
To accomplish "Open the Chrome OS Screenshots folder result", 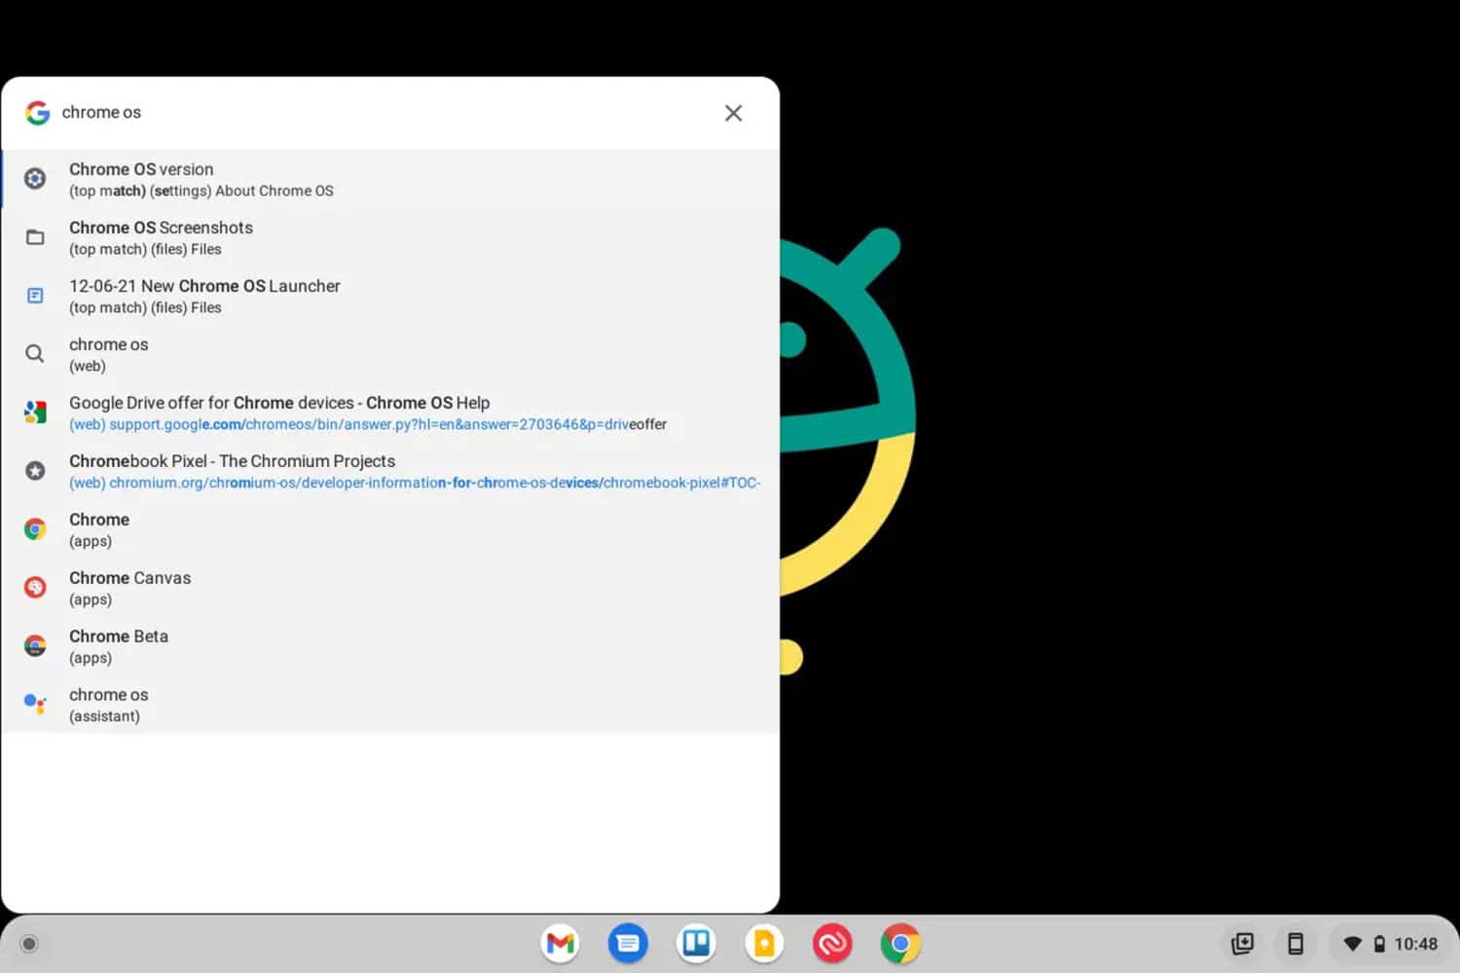I will (390, 237).
